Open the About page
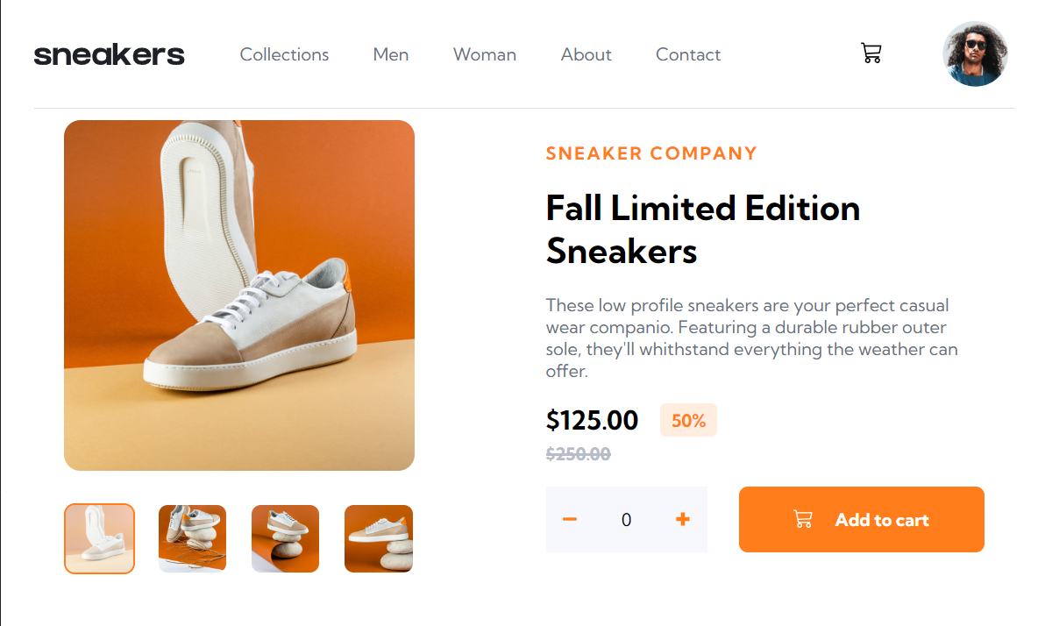Screen dimensions: 1045x626 586,54
